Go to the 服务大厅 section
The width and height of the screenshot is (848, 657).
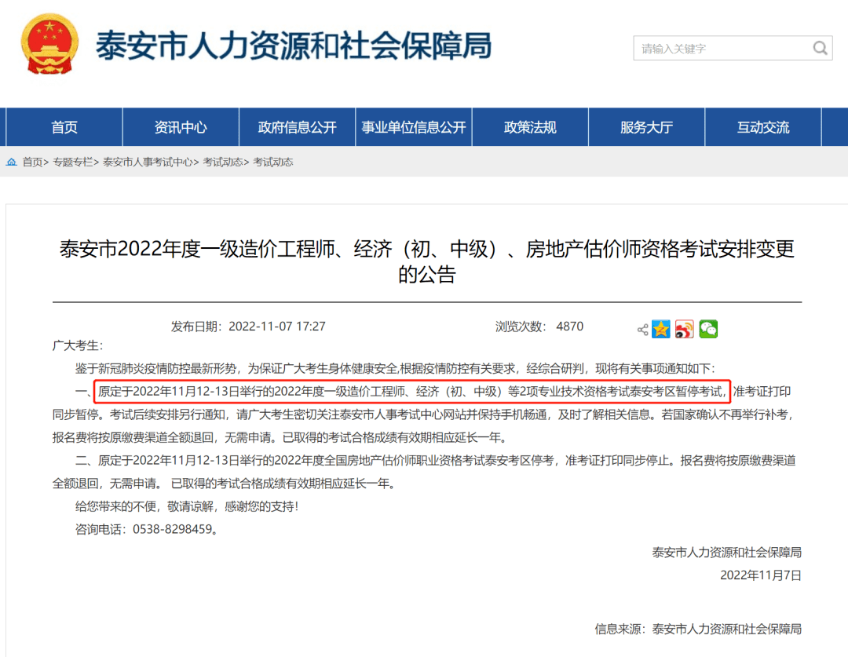(646, 126)
